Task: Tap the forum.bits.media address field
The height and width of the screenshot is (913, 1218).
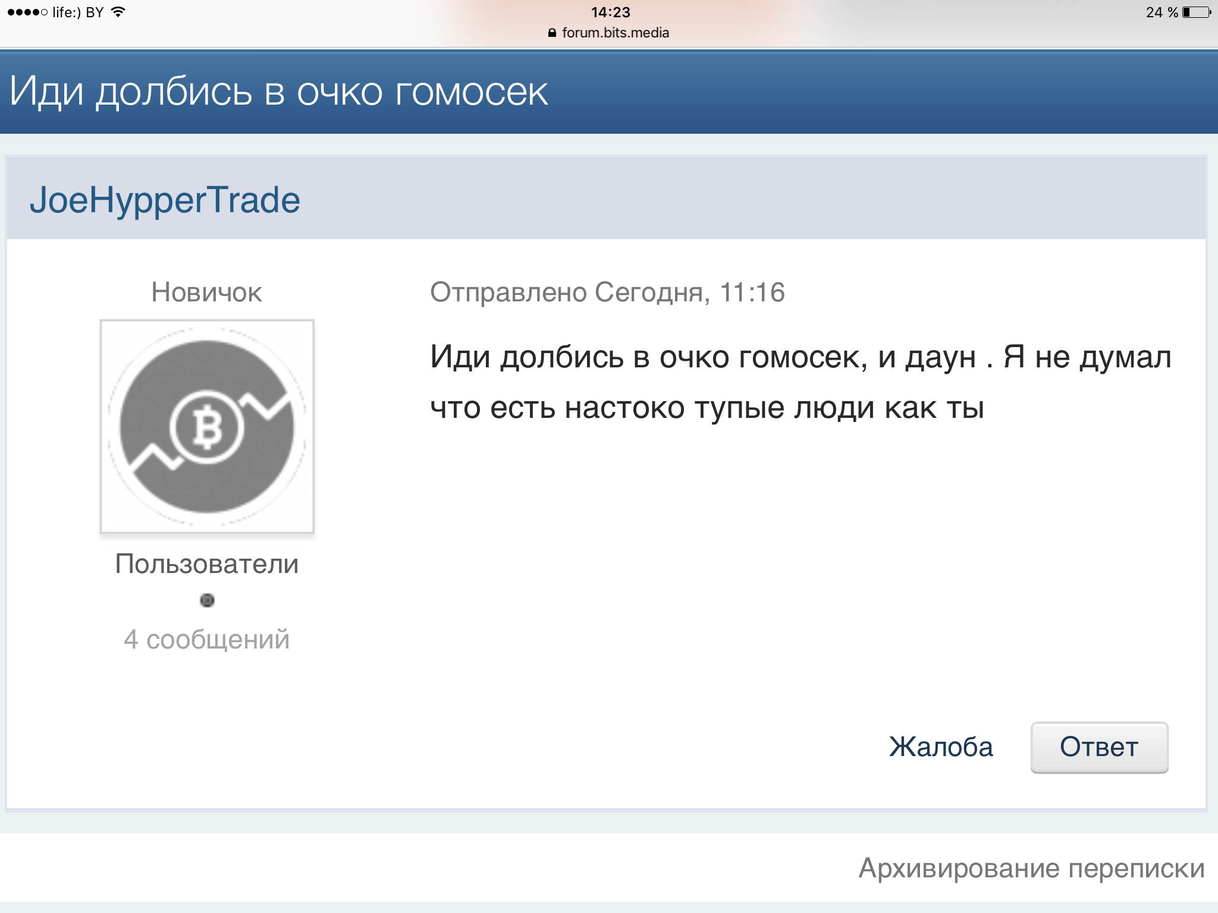Action: click(x=615, y=33)
